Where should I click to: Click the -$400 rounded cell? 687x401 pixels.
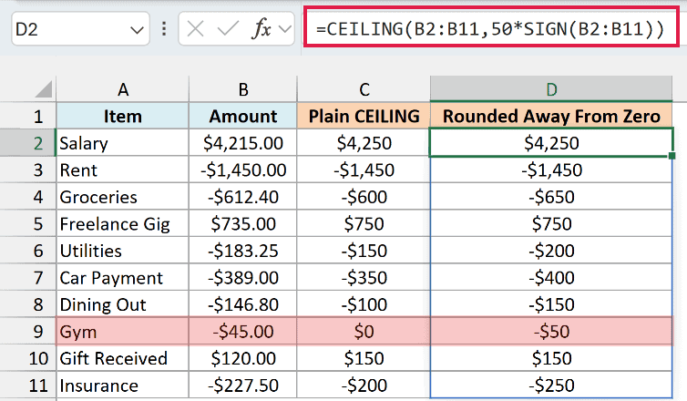[x=551, y=278]
